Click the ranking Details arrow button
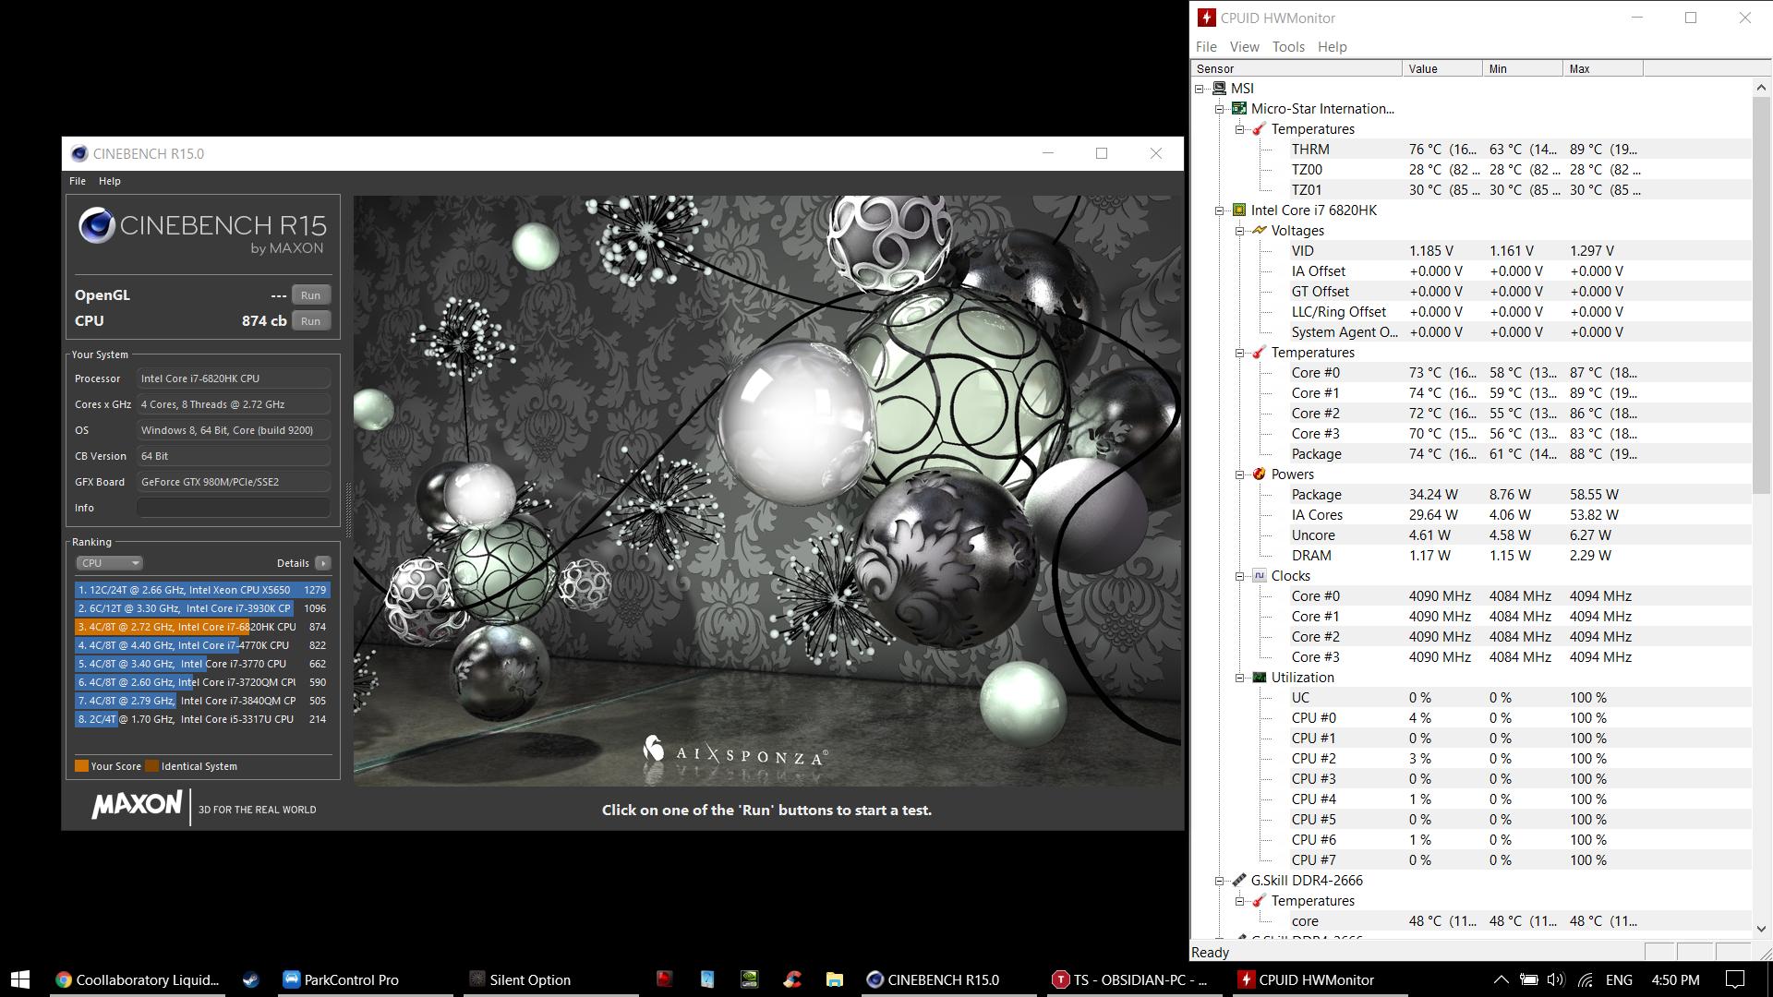 (x=322, y=563)
